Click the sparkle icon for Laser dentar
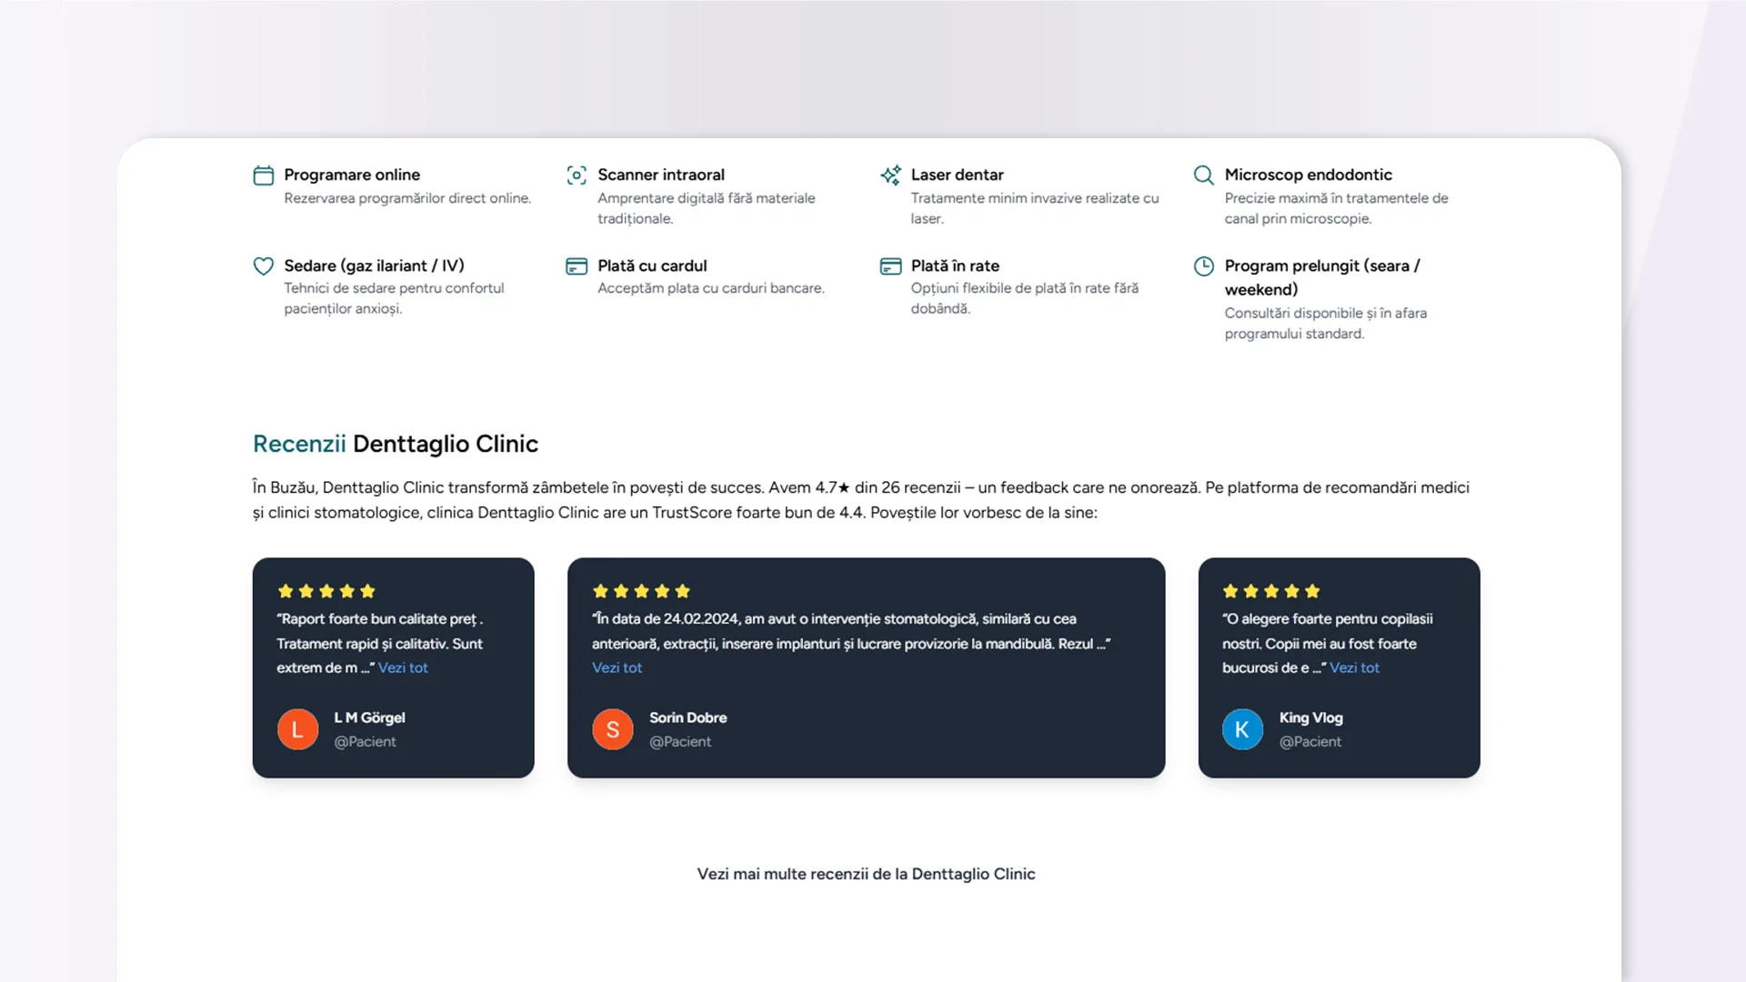 tap(890, 175)
